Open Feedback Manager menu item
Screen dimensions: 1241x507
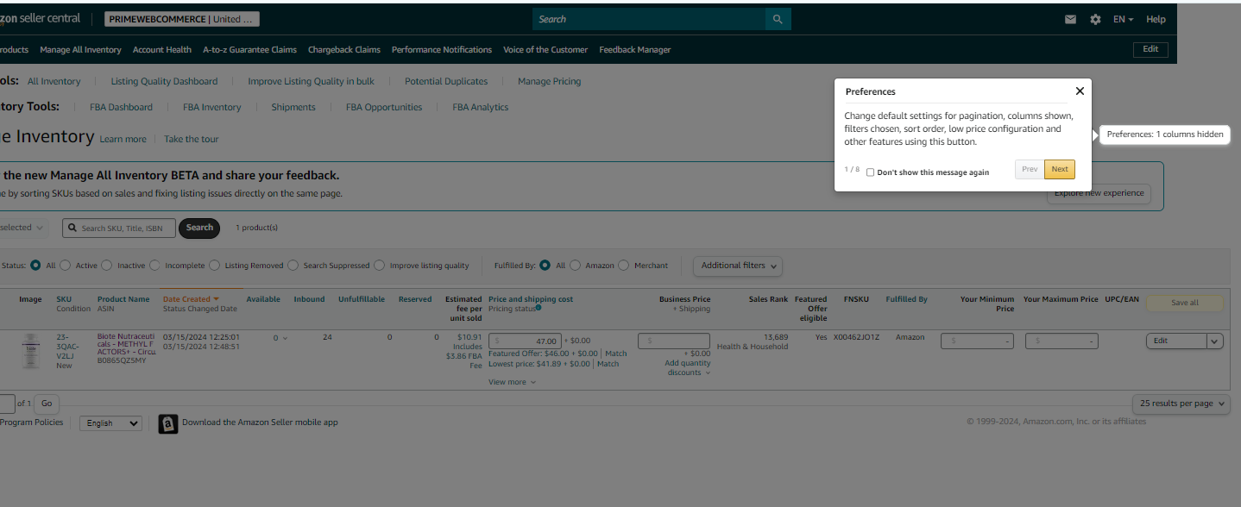pyautogui.click(x=635, y=50)
